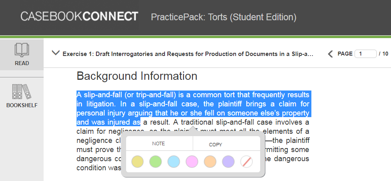Screen dimensions: 391x181
Task: Click the CASEBOOKCONNECT logo
Action: point(79,17)
